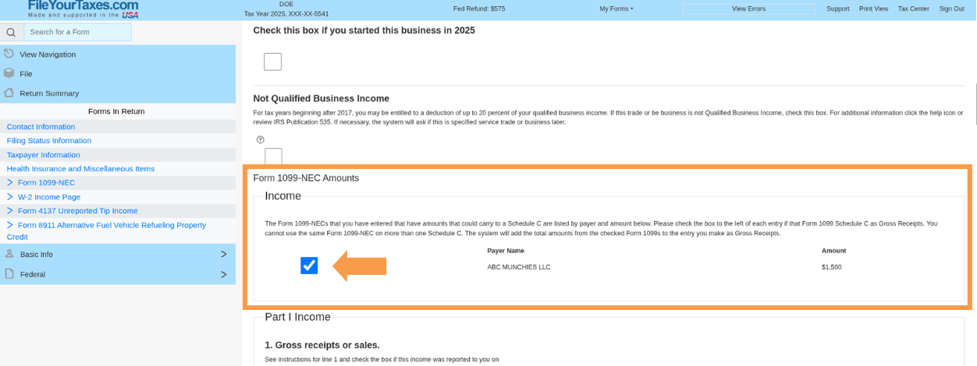
Task: Open the Contact Information link
Action: pyautogui.click(x=41, y=126)
